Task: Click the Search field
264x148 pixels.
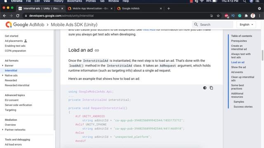Action: click(x=212, y=25)
